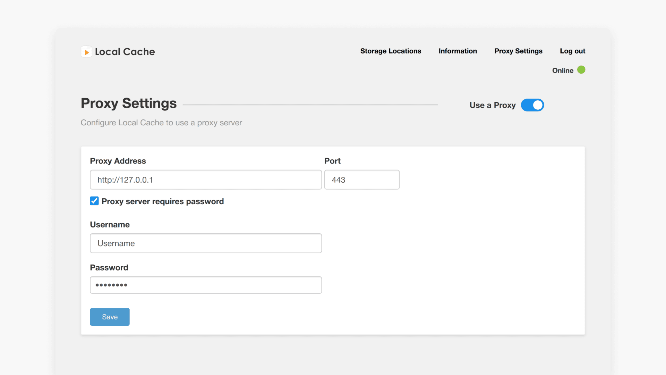666x375 pixels.
Task: Focus the Password field
Action: tap(206, 285)
